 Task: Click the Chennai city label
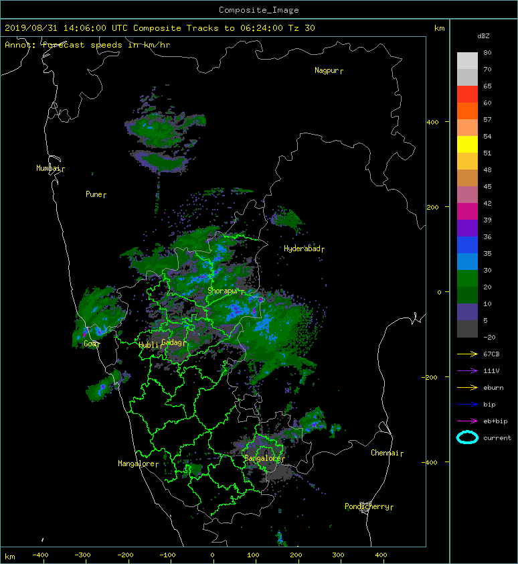pos(385,453)
